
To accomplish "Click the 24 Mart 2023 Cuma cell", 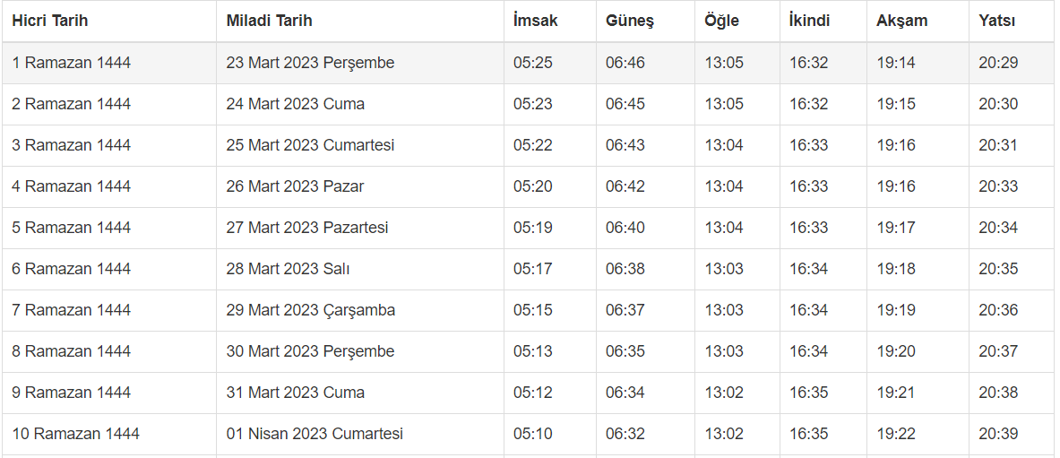I will coord(296,104).
